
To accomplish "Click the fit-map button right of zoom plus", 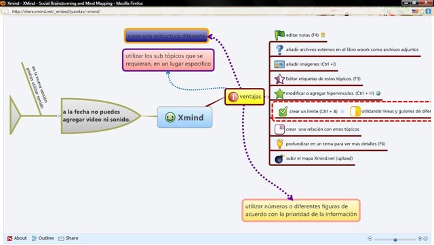I will coord(426,239).
